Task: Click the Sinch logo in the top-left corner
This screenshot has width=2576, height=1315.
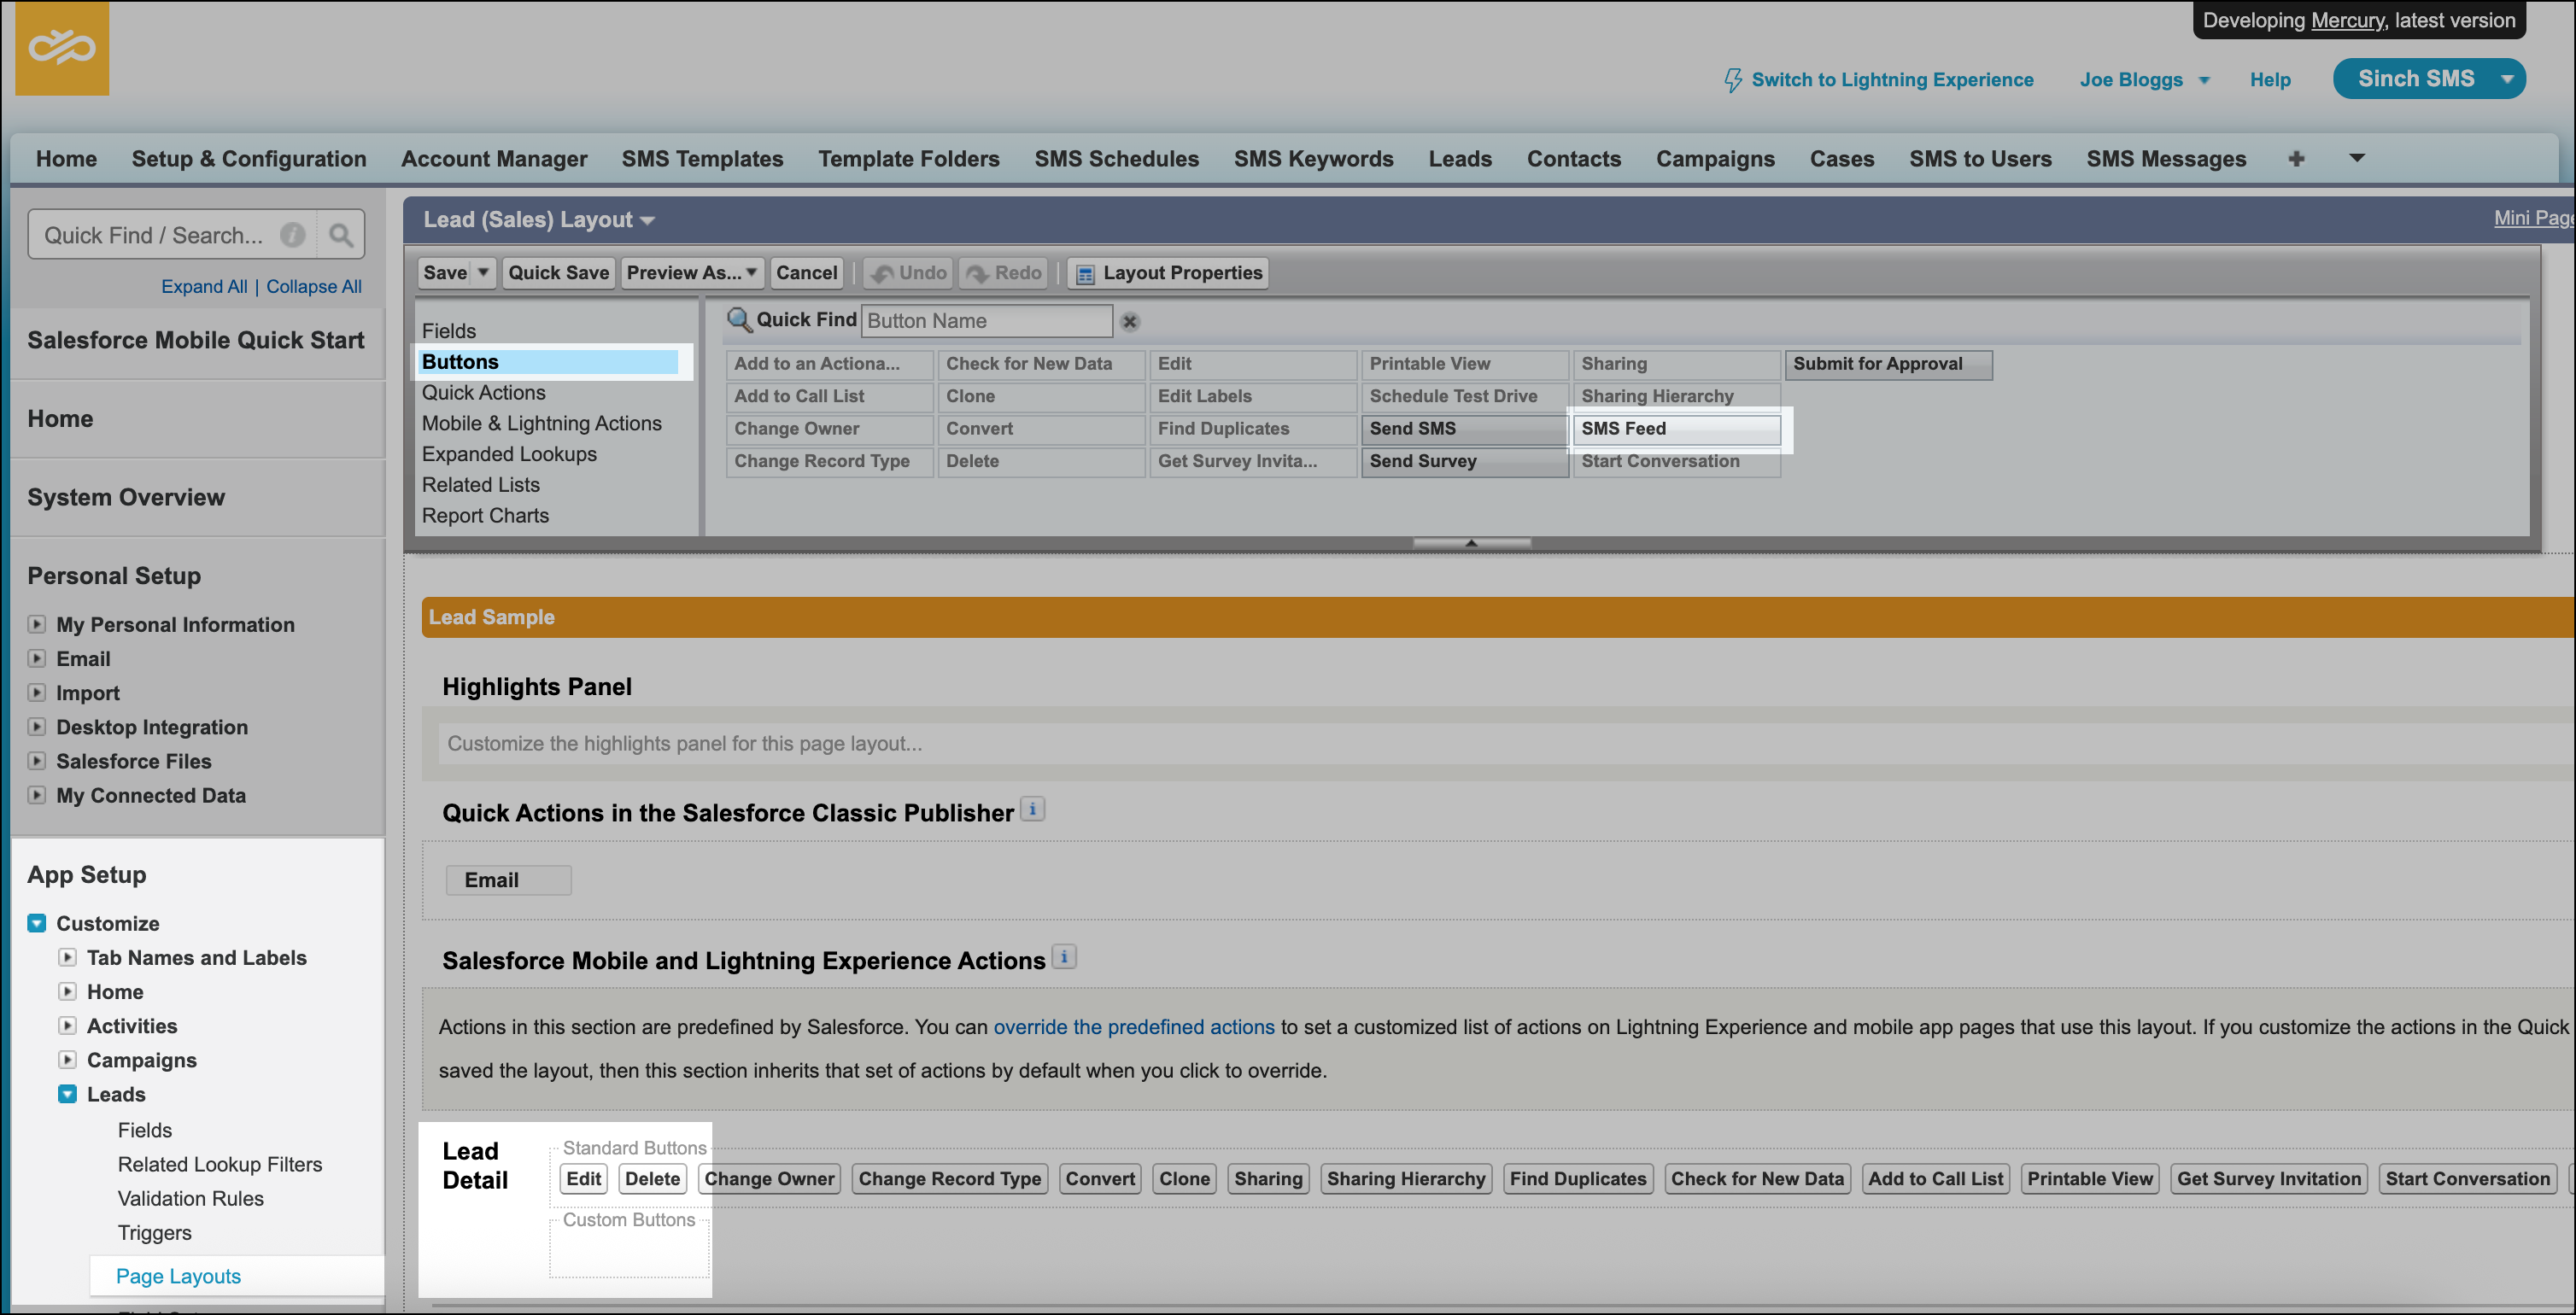Action: click(62, 48)
